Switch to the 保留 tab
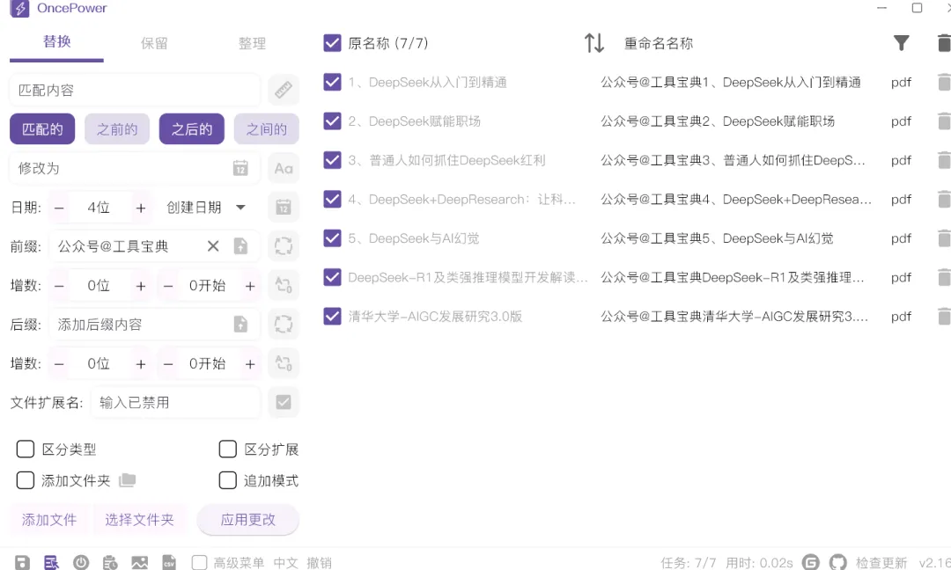This screenshot has height=570, width=951. tap(154, 43)
